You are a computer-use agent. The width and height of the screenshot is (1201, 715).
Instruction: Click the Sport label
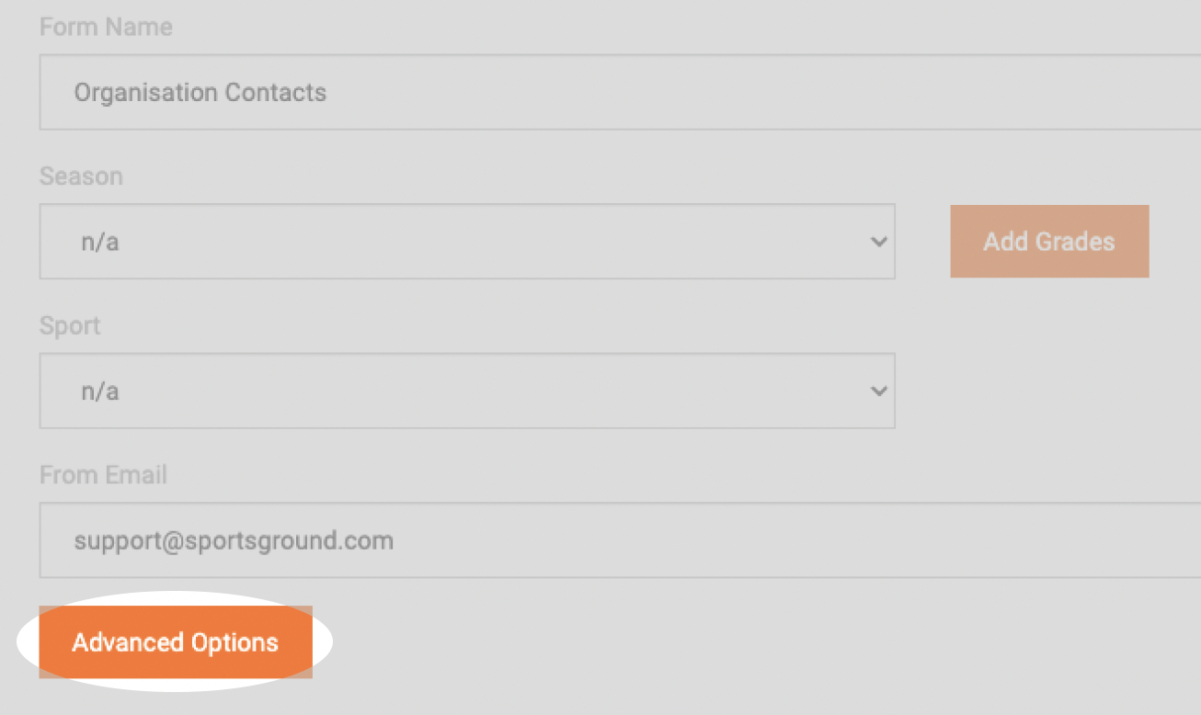70,325
